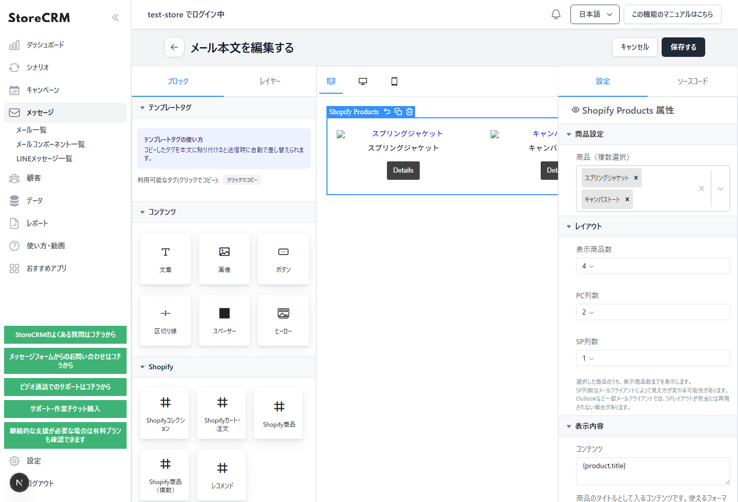This screenshot has height=502, width=738.
Task: Open メール一覧 submenu link
Action: tap(32, 130)
